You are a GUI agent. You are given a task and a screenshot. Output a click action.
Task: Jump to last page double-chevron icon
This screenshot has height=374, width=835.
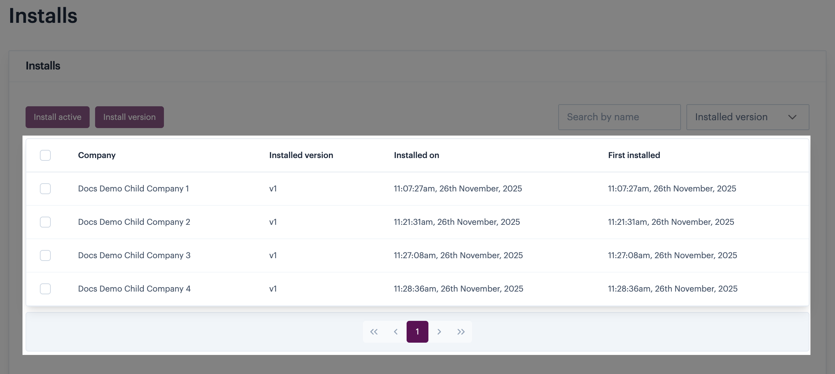[461, 332]
